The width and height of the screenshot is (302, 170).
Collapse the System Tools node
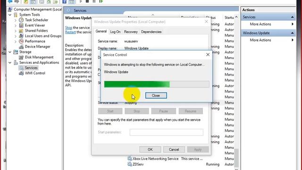coord(10,15)
